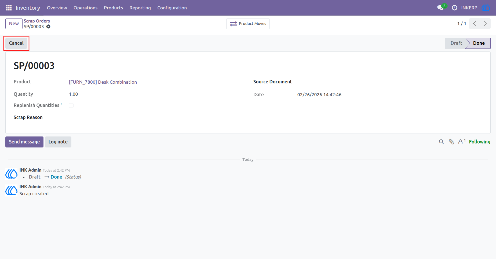Open the activities clock icon

[454, 8]
